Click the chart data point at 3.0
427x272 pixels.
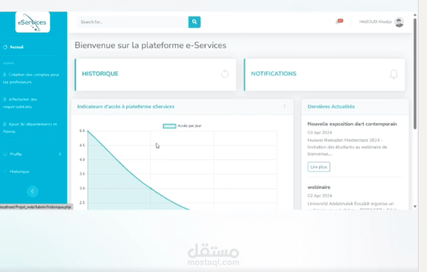(x=151, y=188)
